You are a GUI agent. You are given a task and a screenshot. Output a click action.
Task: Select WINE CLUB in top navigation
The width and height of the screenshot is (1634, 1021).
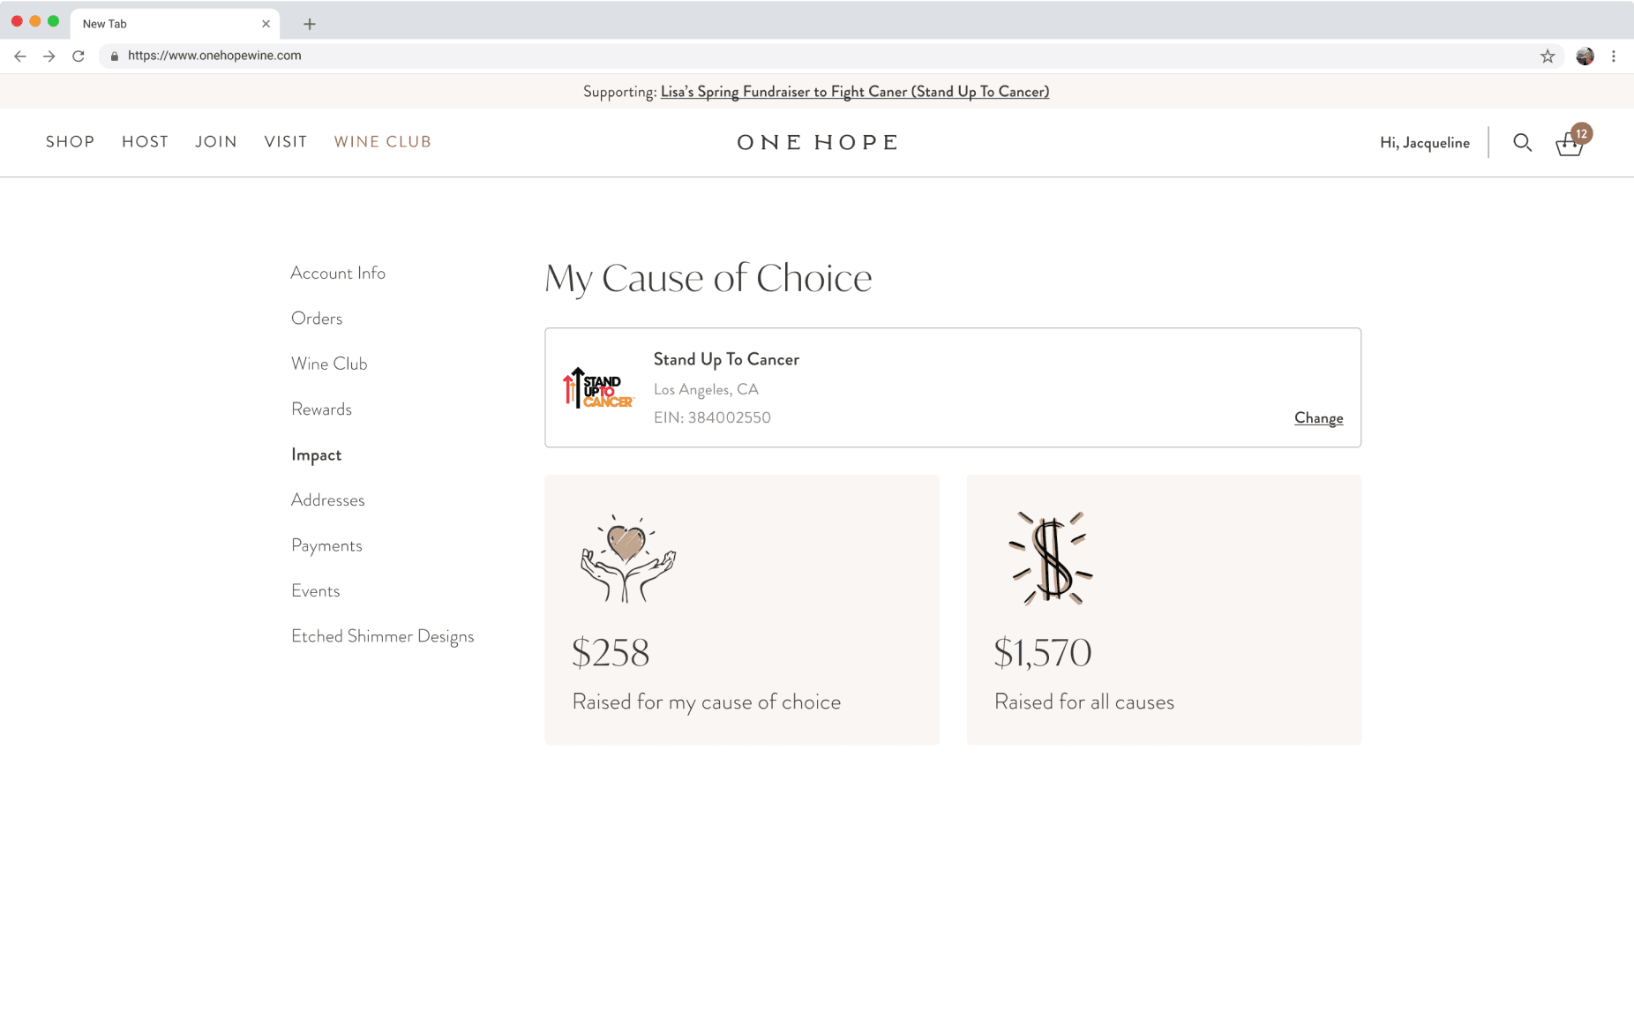tap(382, 142)
